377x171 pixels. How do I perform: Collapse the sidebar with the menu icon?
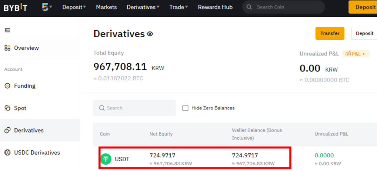[x=8, y=30]
